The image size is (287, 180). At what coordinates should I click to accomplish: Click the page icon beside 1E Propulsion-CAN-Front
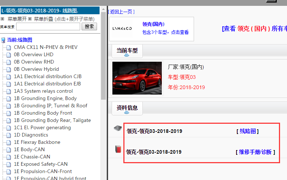tap(9, 172)
